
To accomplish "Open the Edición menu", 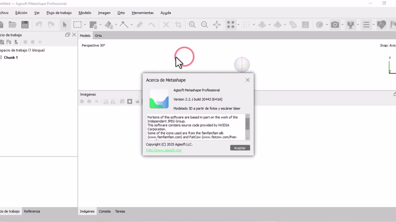I will click(x=21, y=13).
